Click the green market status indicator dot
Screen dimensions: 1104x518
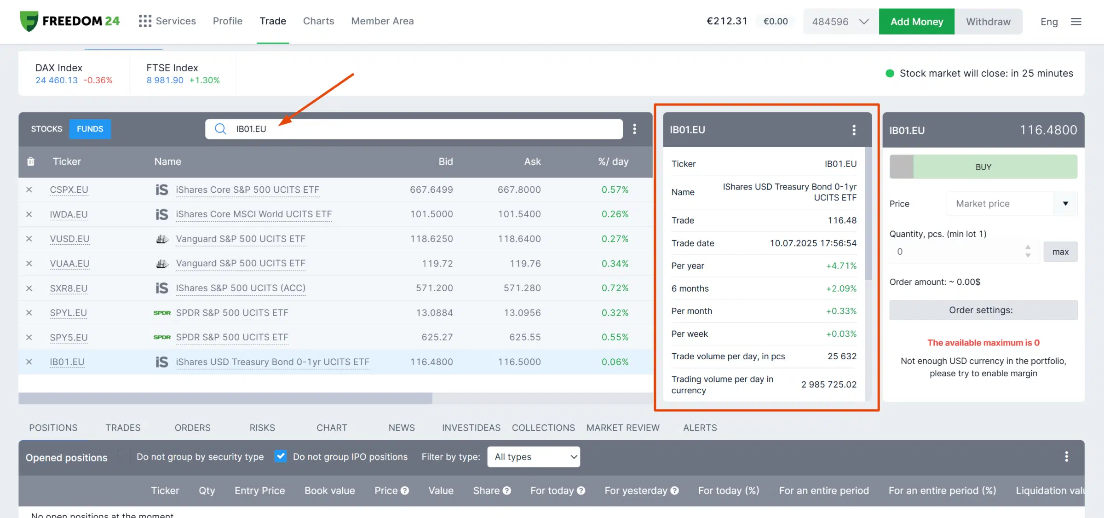[x=890, y=74]
